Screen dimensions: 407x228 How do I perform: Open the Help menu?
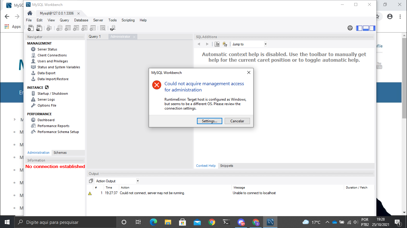point(143,20)
